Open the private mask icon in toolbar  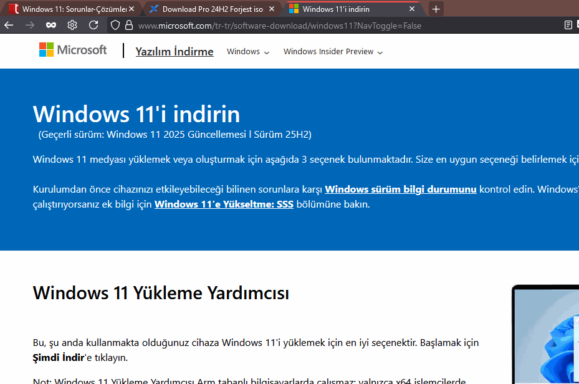tap(51, 25)
